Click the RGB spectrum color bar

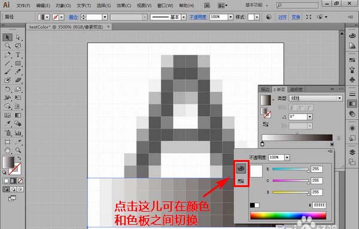point(288,216)
